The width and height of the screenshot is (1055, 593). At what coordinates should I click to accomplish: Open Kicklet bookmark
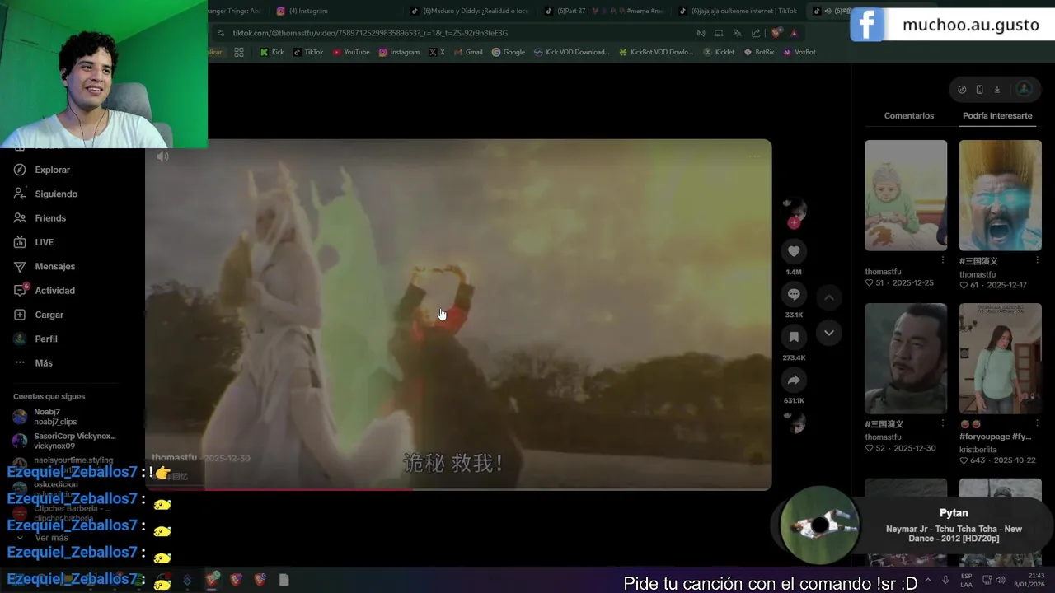coord(719,52)
